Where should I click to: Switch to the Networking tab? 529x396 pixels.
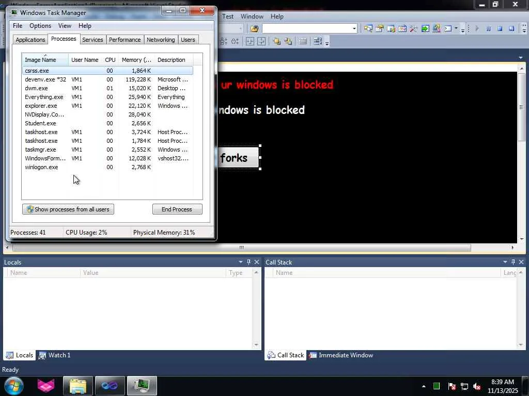coord(161,40)
